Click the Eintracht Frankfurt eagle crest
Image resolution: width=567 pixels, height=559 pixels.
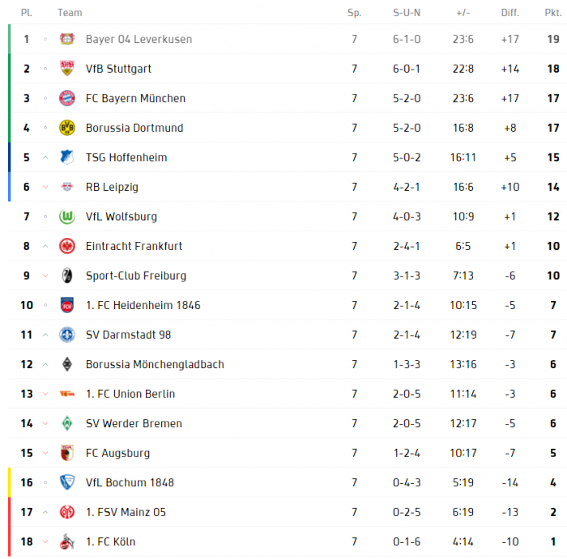[67, 246]
